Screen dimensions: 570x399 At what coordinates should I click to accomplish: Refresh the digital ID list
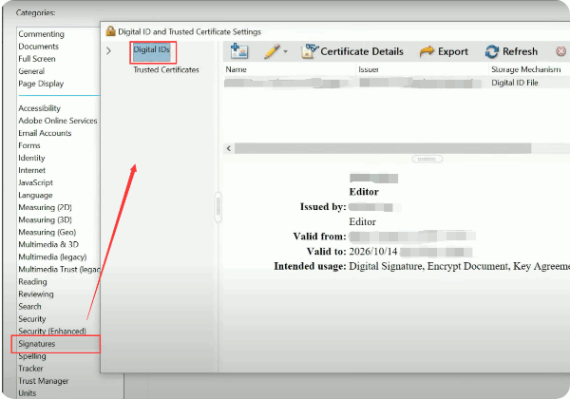pyautogui.click(x=511, y=51)
